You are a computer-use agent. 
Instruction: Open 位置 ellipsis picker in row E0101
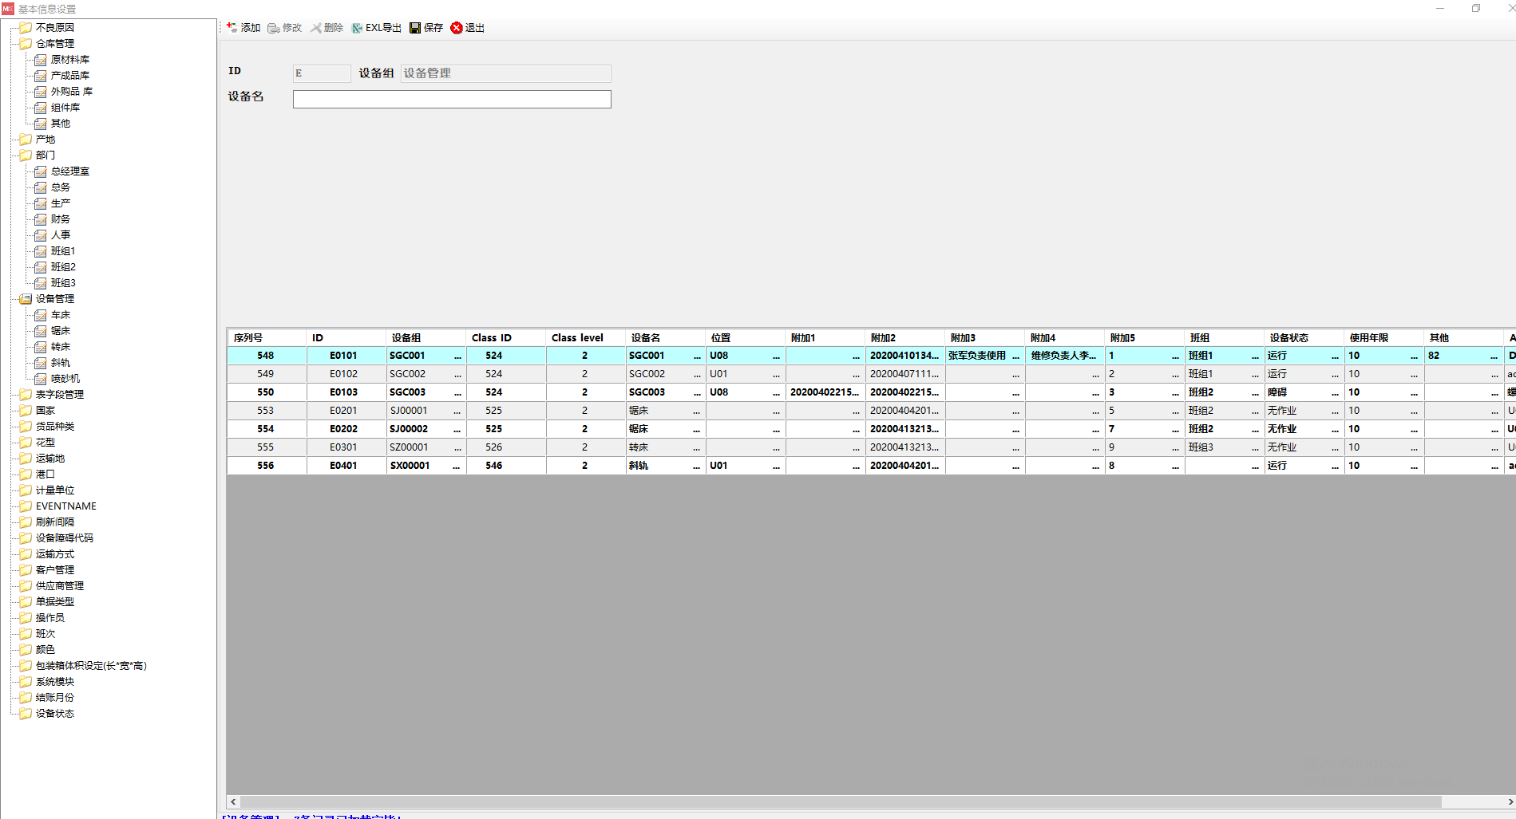[x=776, y=356]
